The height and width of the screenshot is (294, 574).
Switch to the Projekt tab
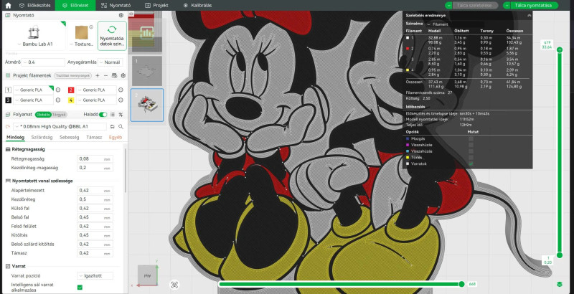tap(156, 6)
